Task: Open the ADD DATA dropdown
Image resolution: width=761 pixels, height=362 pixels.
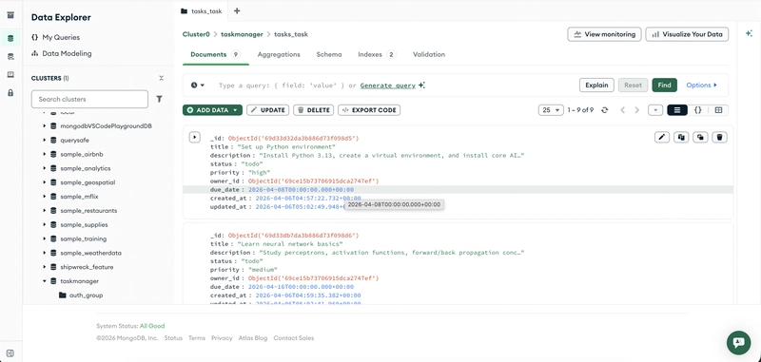Action: coord(212,110)
